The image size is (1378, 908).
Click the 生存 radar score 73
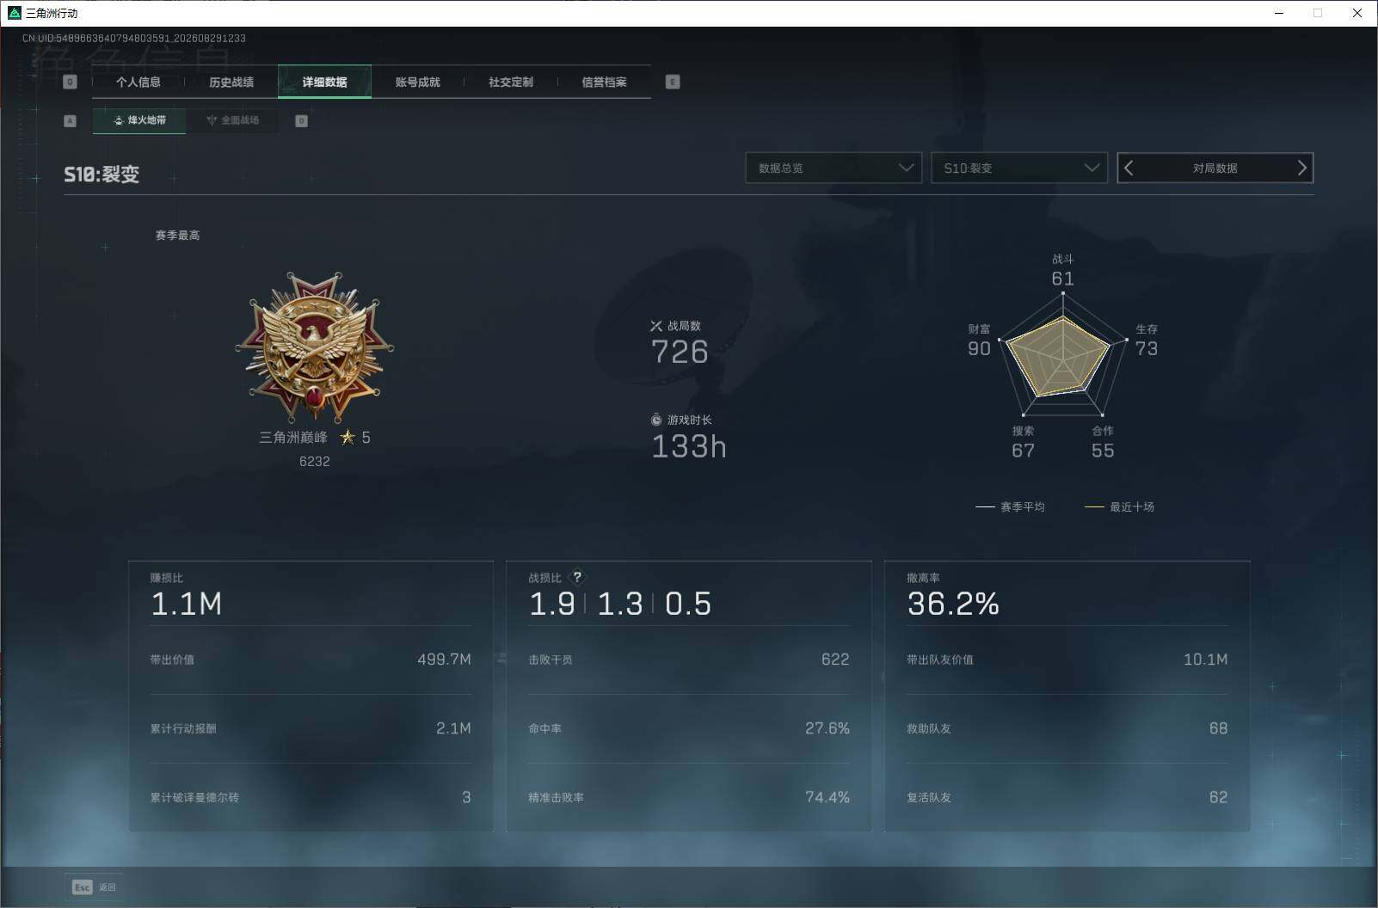1147,348
